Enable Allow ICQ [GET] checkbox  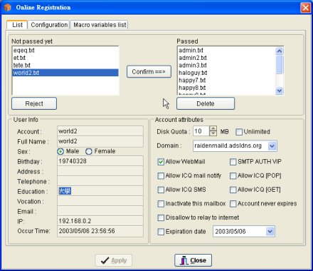click(233, 190)
